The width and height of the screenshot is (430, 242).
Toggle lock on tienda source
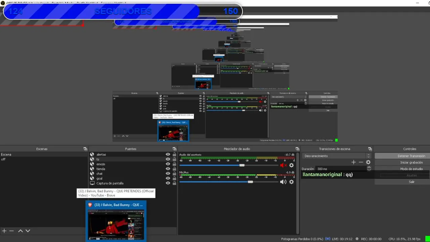(x=174, y=169)
